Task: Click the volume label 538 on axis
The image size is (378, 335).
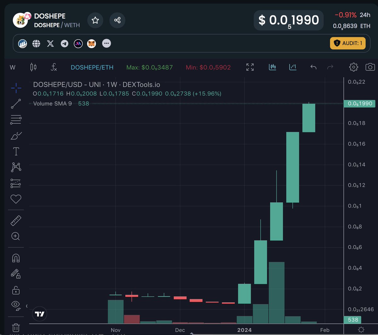Action: (x=353, y=320)
